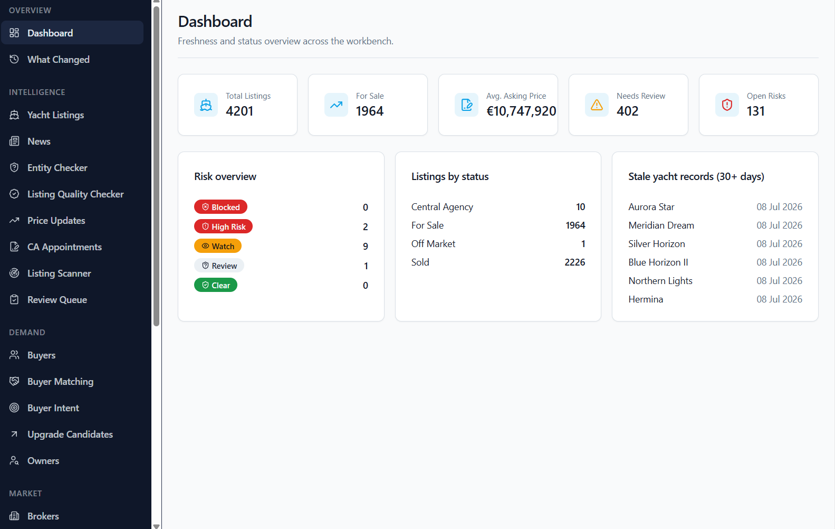Click the Yacht Listings ship icon
835x529 pixels.
pos(14,115)
